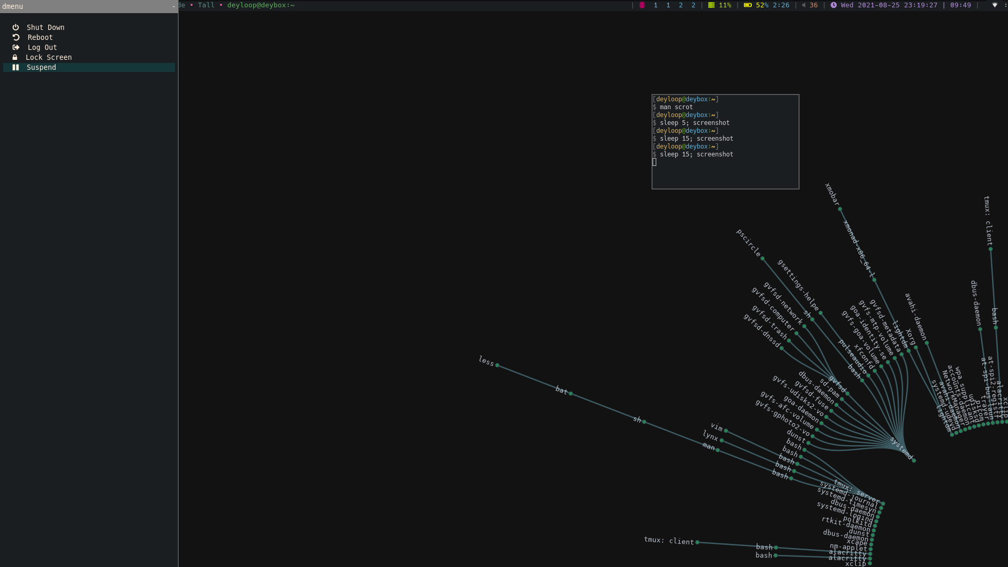
Task: Choose the Reboot entry in dmenu
Action: (x=40, y=37)
